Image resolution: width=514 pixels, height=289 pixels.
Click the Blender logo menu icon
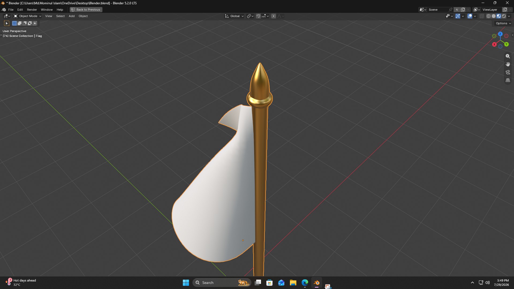(4, 10)
